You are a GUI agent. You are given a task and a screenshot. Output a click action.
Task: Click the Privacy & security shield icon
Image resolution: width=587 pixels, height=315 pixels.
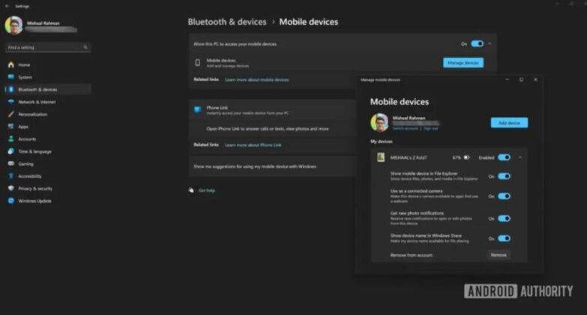pos(10,188)
